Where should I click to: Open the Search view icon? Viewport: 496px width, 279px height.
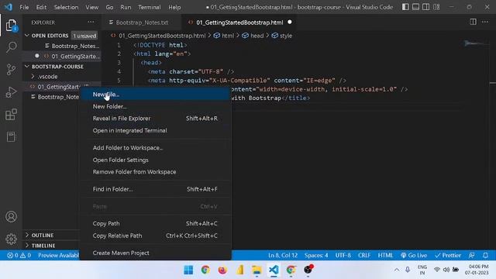pyautogui.click(x=11, y=47)
